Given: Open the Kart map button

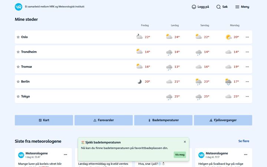Looking at the screenshot, I should point(44,120).
